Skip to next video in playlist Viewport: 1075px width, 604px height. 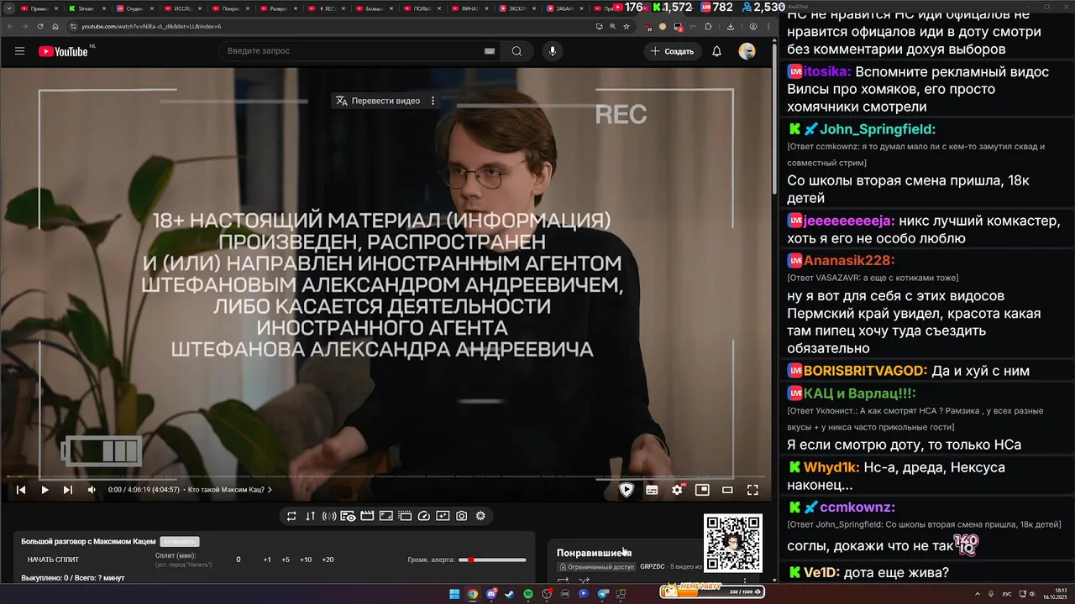tap(68, 490)
